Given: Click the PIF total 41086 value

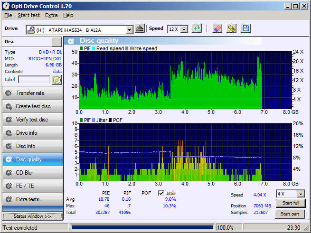Looking at the screenshot, I should click(124, 213).
